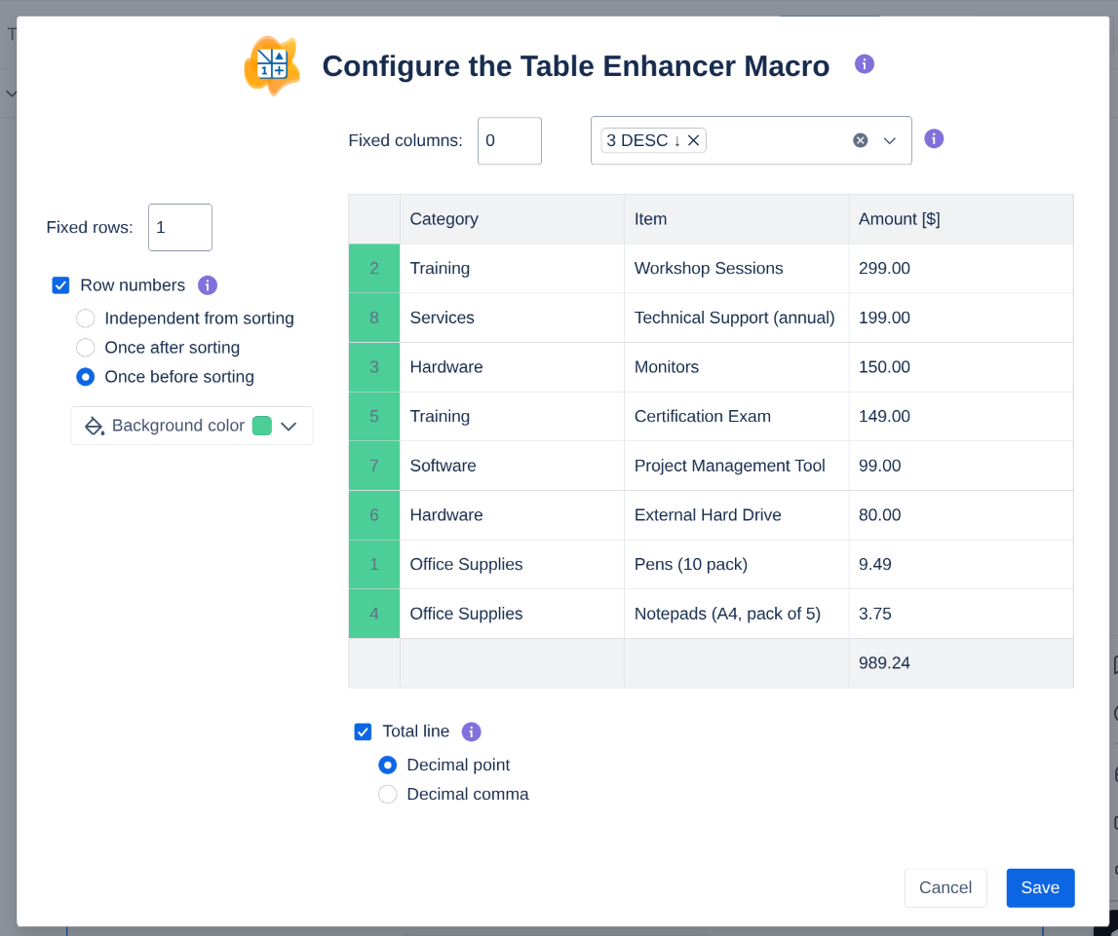Clear all sort selections with circle X

point(860,140)
